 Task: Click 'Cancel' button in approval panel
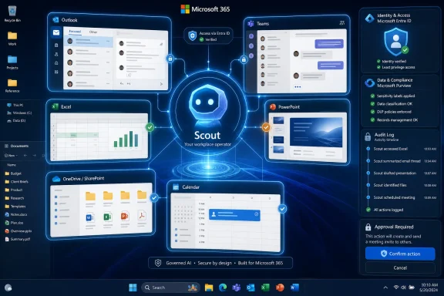click(400, 267)
